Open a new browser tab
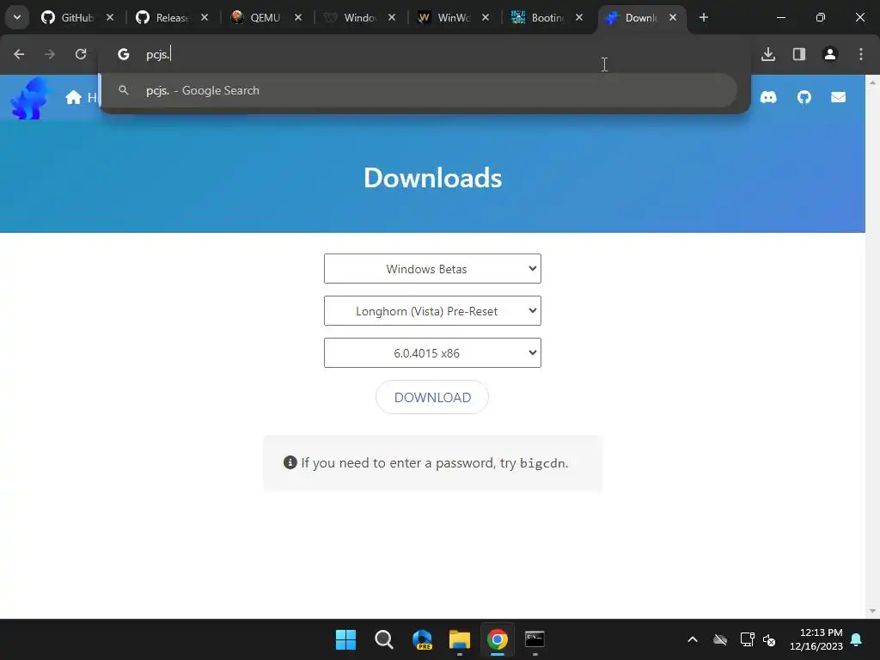Screen dimensions: 880x660 [x=703, y=17]
